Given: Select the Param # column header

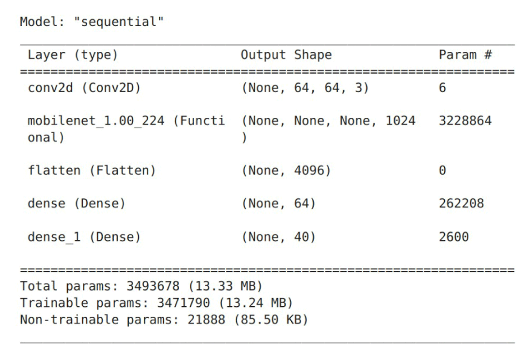Looking at the screenshot, I should coord(465,55).
